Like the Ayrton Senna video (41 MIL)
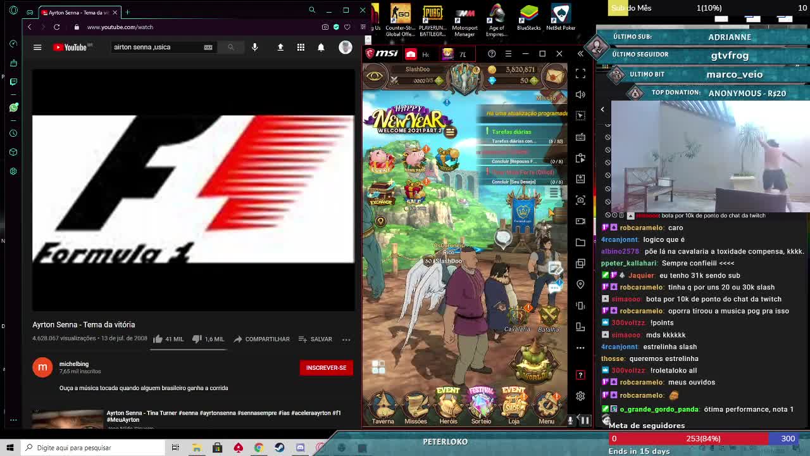 tap(168, 339)
